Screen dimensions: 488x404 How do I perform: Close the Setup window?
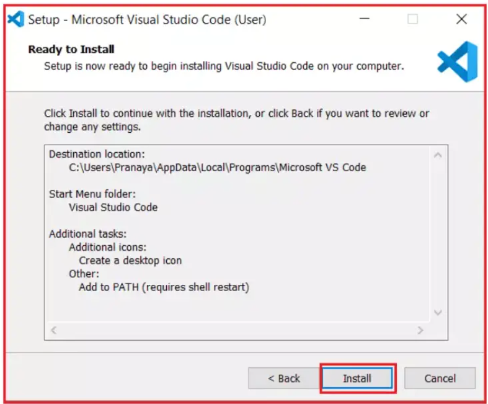click(x=461, y=19)
